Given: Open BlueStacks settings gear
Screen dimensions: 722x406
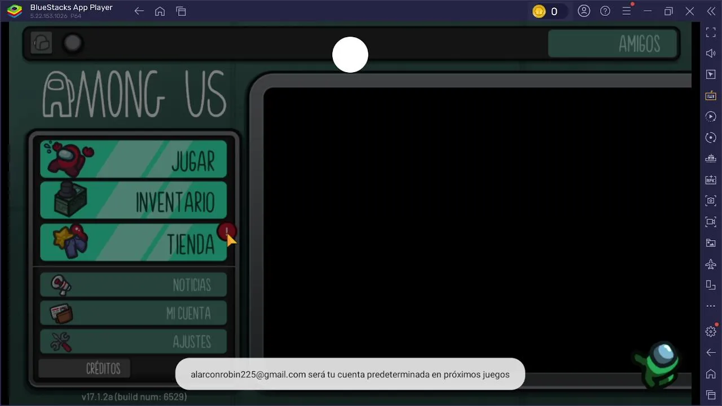Looking at the screenshot, I should pos(711,332).
